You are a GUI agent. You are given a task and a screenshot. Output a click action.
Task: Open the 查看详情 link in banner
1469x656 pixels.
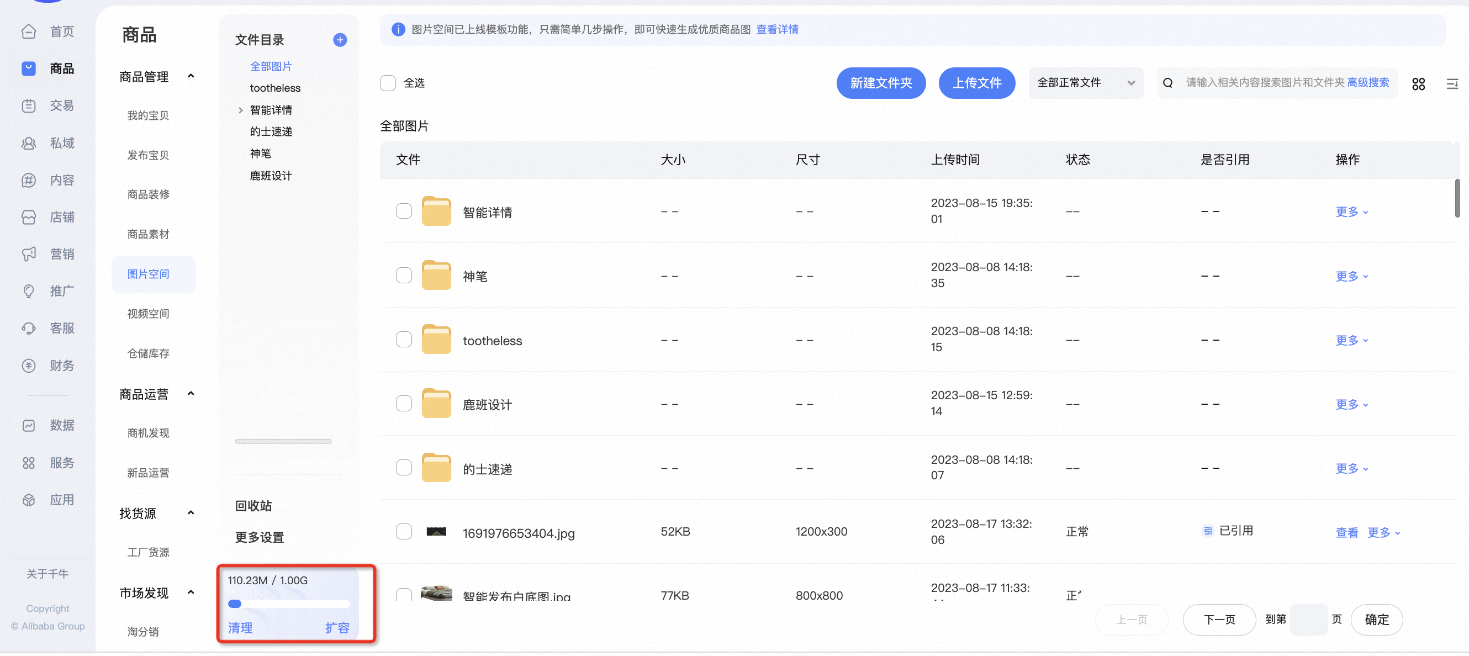[777, 30]
